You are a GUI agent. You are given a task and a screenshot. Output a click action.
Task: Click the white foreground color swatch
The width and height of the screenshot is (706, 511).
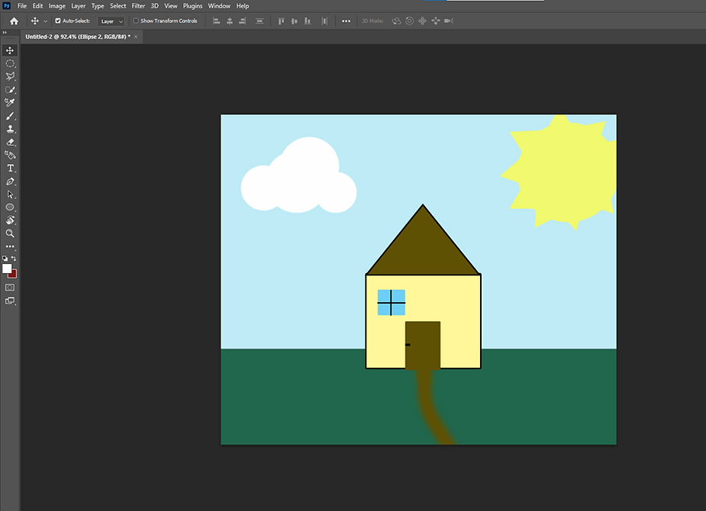tap(8, 268)
